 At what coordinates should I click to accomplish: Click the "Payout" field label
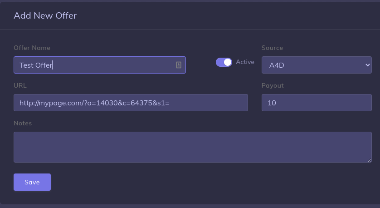(x=273, y=85)
